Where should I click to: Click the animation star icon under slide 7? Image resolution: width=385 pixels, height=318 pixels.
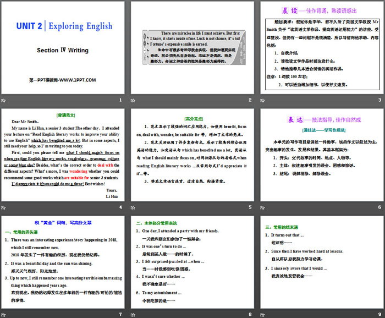tap(4, 314)
